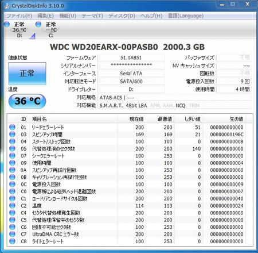
Task: Select the C8 ライトエラーレート row
Action: coord(130,241)
